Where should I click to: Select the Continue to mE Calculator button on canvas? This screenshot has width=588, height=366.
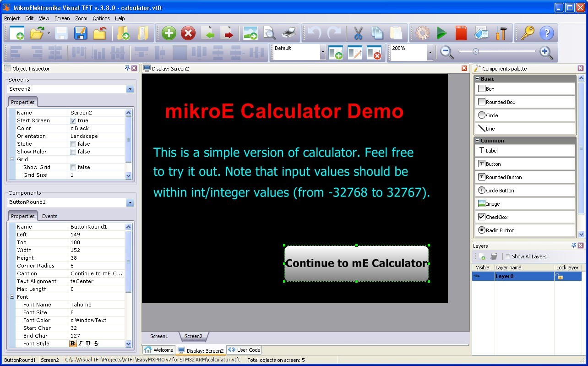coord(356,263)
